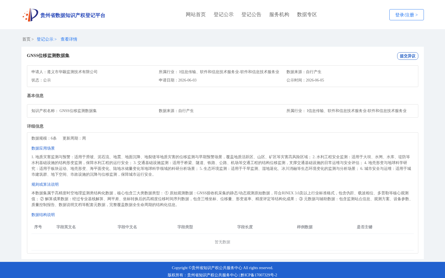
Task: Click the 数据应用场景 subheading
Action: [43, 148]
